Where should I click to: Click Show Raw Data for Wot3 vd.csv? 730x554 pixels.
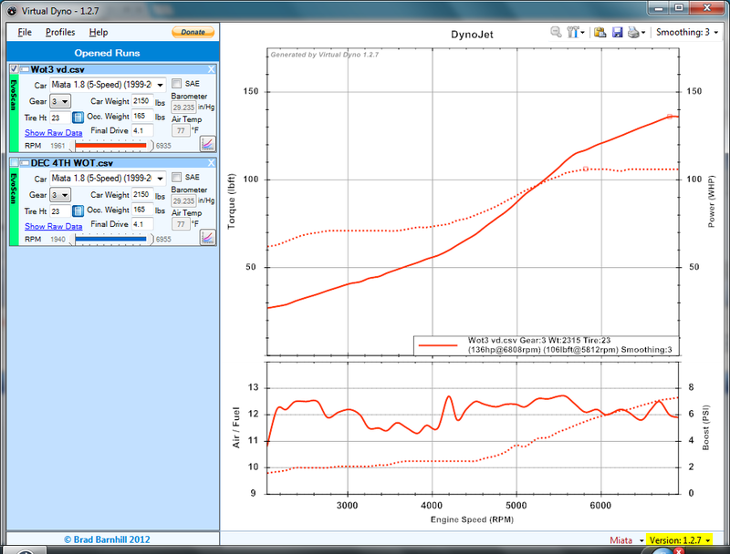[53, 133]
